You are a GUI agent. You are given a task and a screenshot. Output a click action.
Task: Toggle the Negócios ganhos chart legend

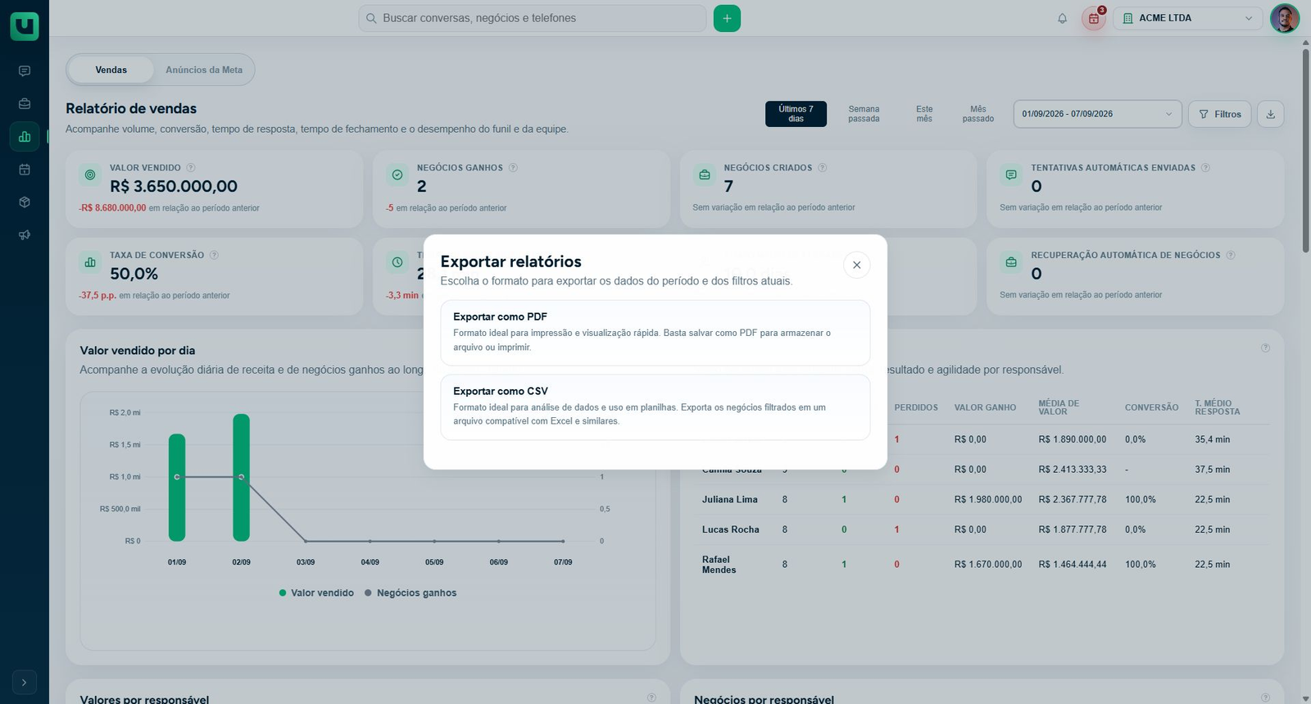[x=411, y=593]
